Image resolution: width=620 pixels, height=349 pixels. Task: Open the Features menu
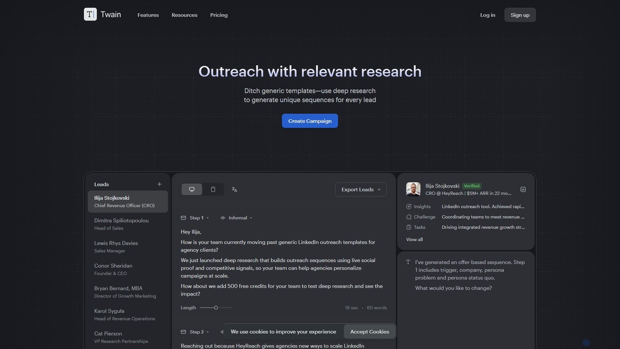click(x=148, y=15)
